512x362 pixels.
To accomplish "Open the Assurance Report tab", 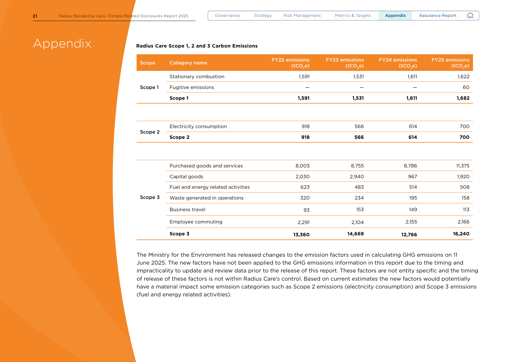I will click(438, 15).
